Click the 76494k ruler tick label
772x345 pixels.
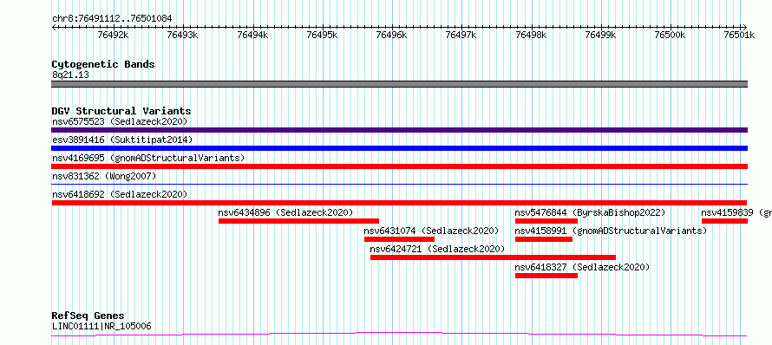(x=252, y=35)
